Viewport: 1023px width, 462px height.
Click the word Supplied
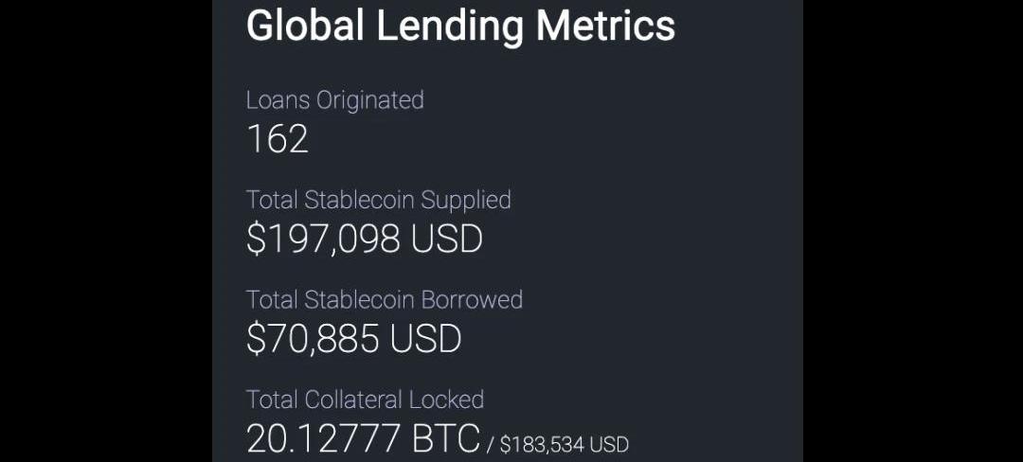466,200
